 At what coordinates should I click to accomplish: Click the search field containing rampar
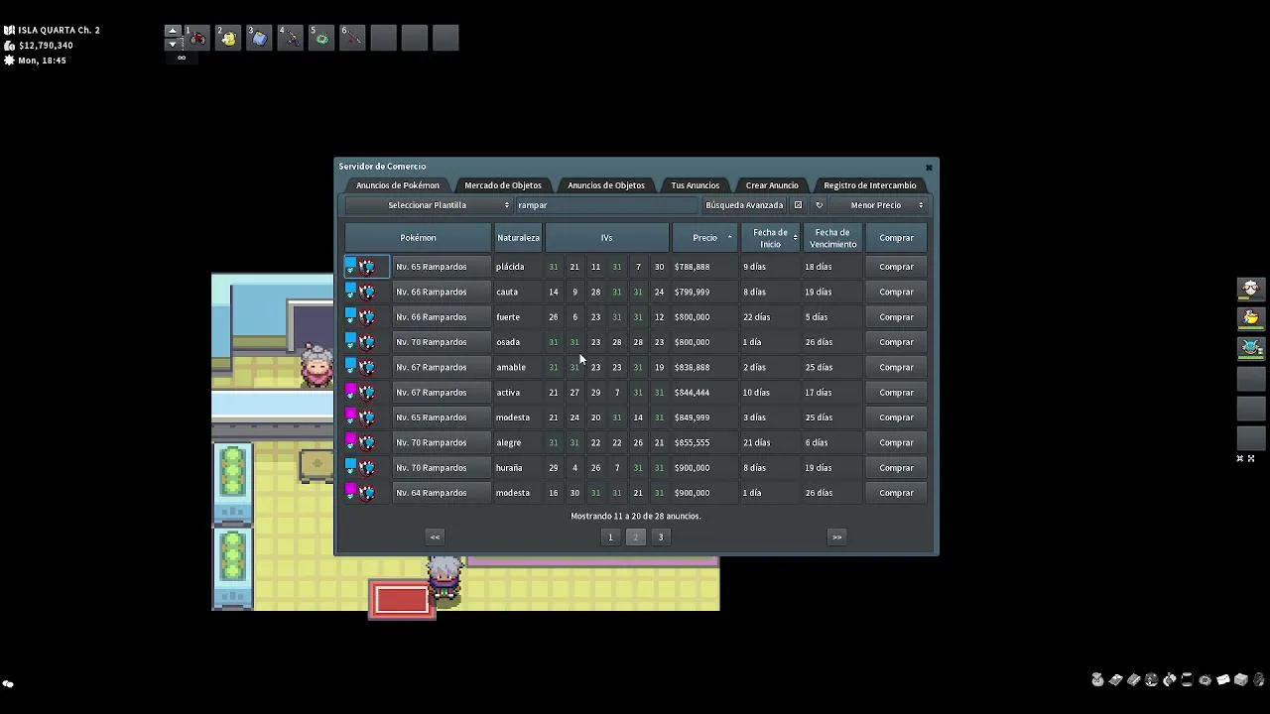click(607, 205)
